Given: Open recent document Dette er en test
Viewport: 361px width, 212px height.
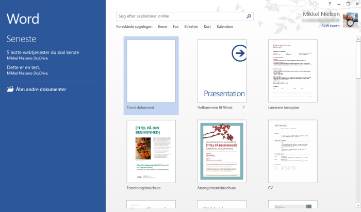Looking at the screenshot, I should [27, 70].
